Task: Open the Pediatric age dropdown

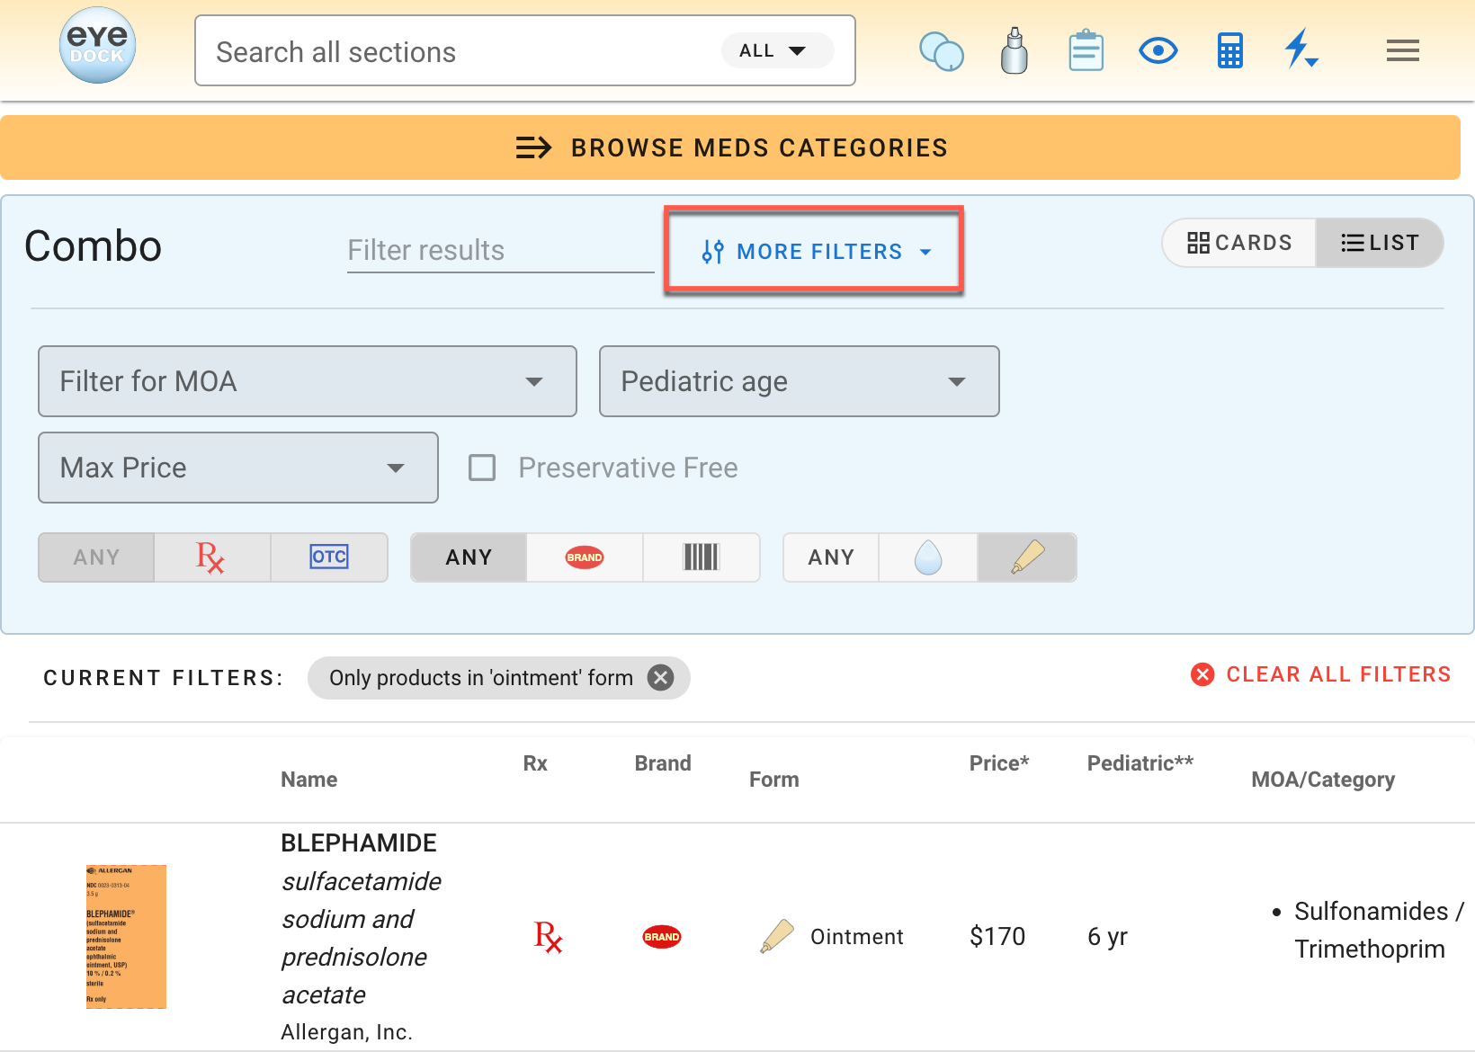Action: point(799,381)
